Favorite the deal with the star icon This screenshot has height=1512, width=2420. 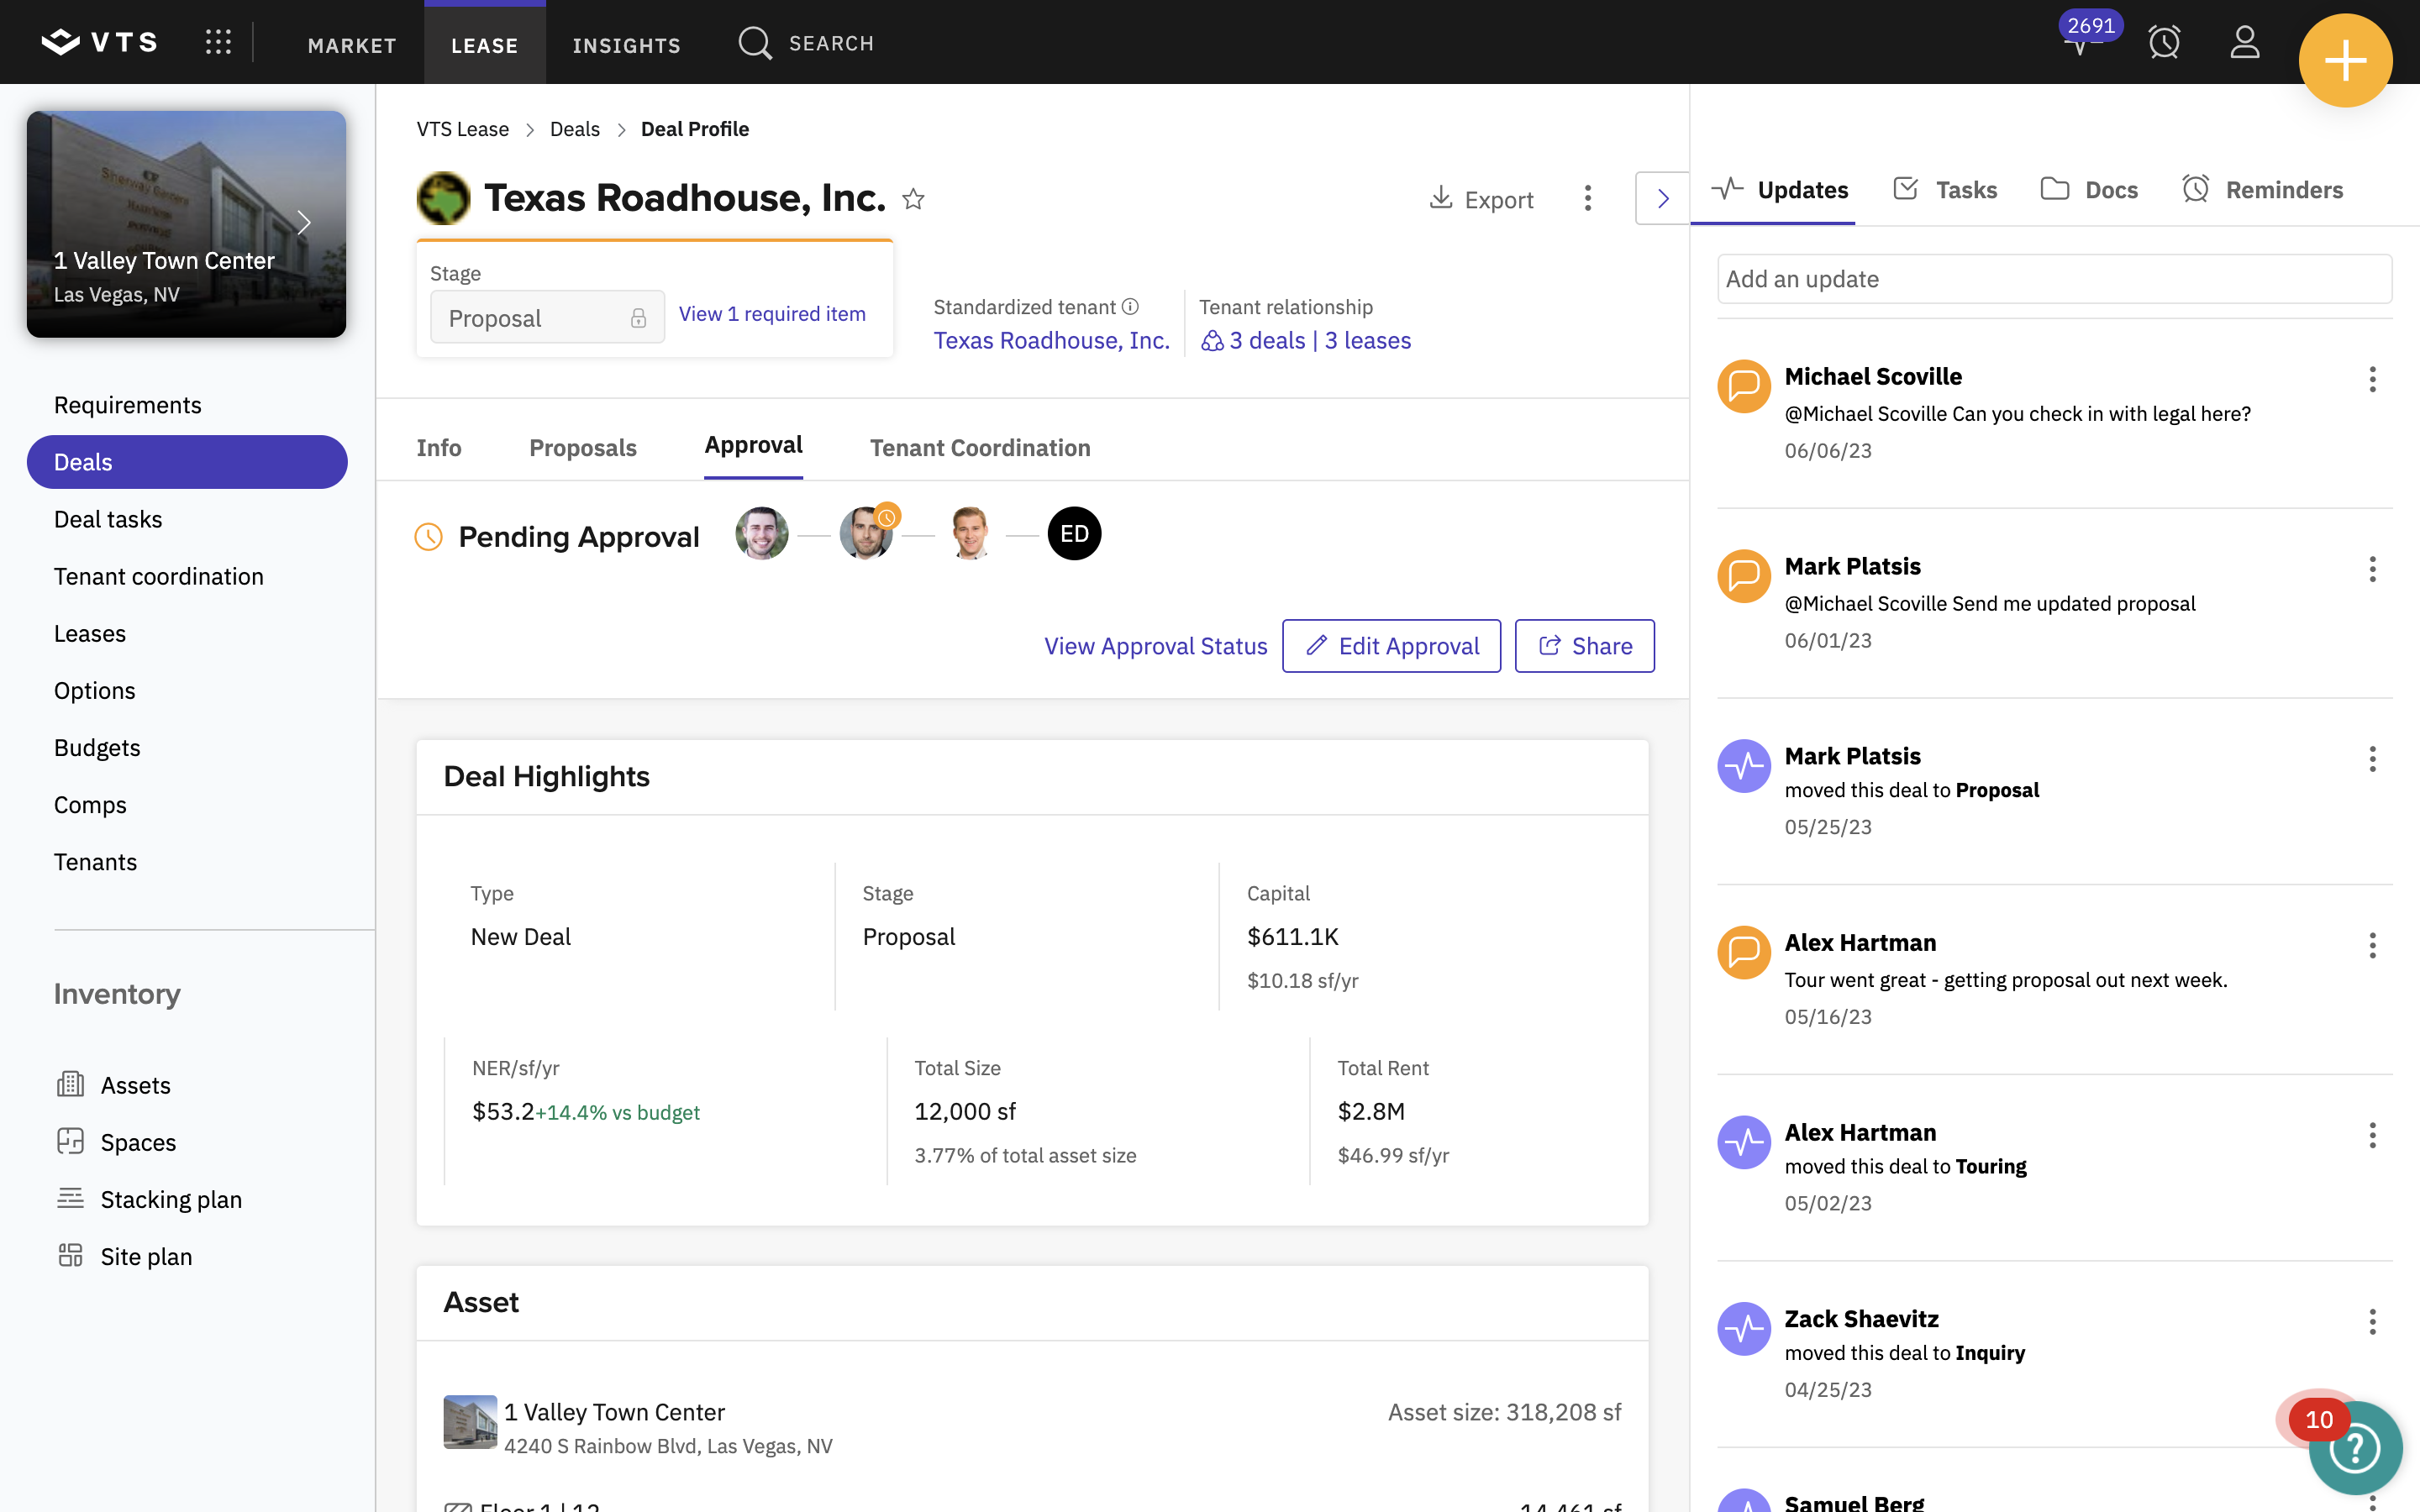(x=913, y=199)
